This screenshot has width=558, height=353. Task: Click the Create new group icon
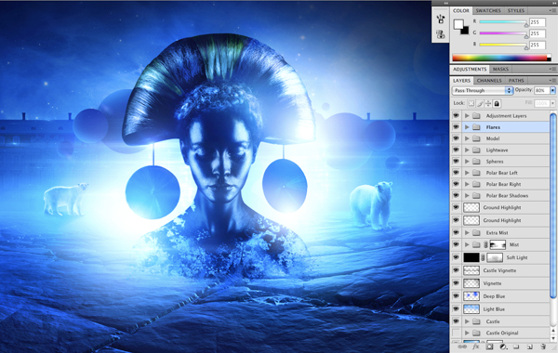click(516, 346)
